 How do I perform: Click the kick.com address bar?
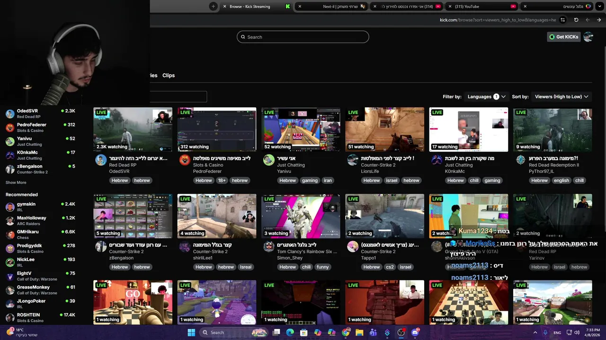point(497,20)
